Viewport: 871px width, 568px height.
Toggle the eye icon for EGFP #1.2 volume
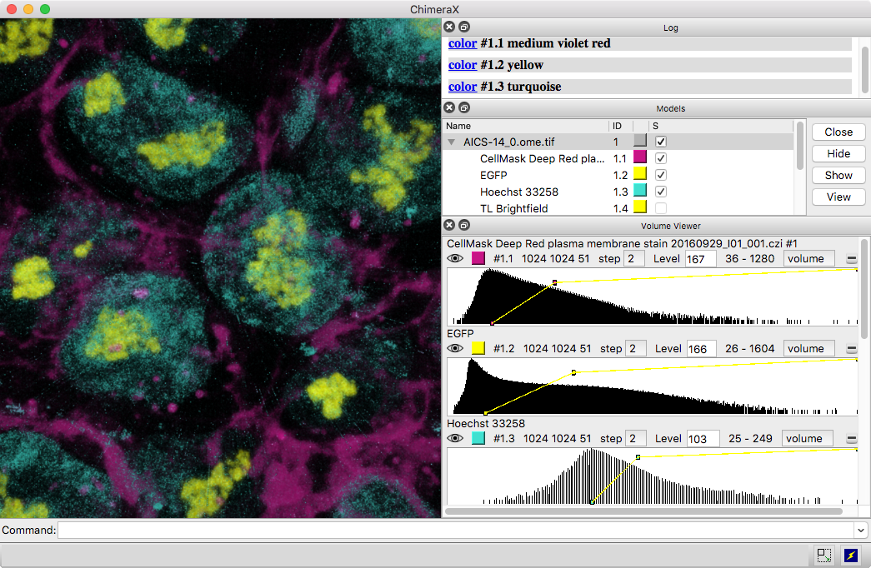(x=455, y=349)
